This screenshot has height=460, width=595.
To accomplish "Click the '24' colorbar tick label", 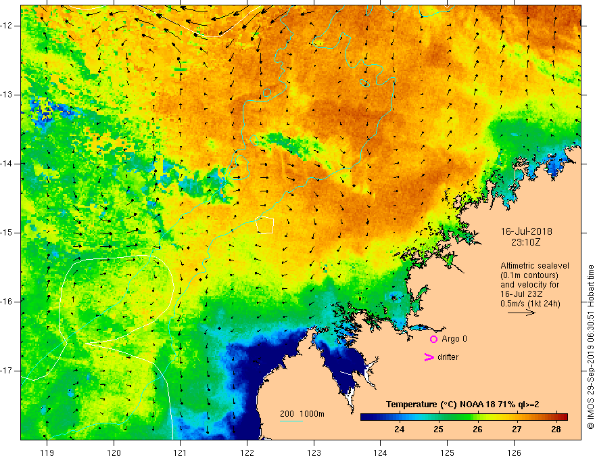I will pyautogui.click(x=399, y=430).
